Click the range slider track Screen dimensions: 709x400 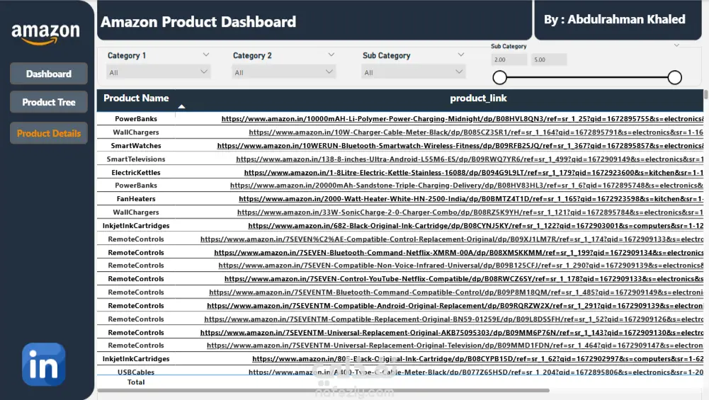click(587, 77)
